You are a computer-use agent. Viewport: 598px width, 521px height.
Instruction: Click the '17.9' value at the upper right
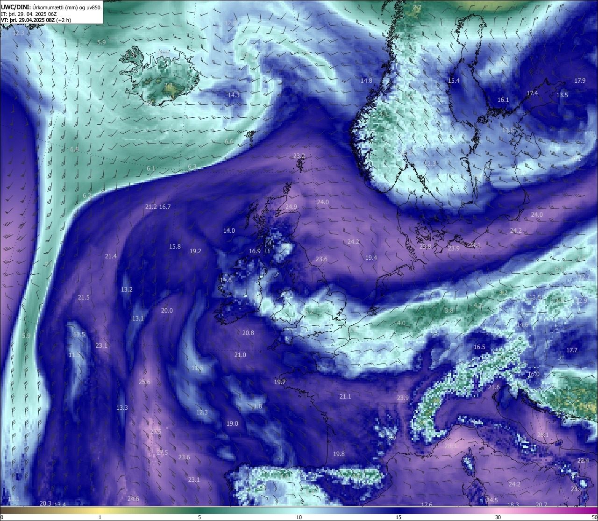580,80
